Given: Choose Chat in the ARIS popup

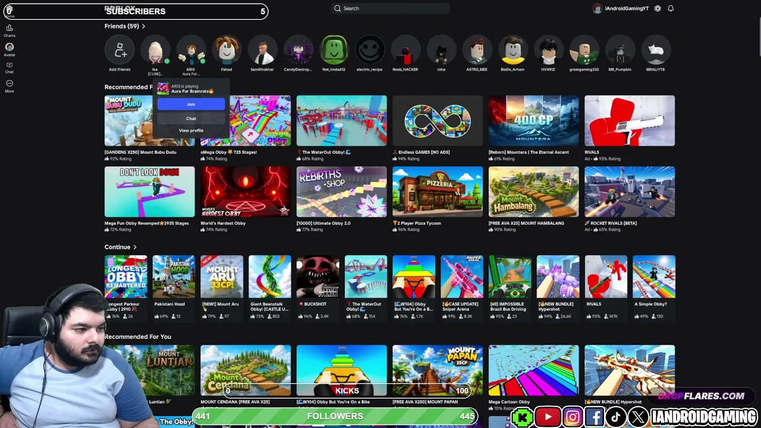Looking at the screenshot, I should pos(191,118).
